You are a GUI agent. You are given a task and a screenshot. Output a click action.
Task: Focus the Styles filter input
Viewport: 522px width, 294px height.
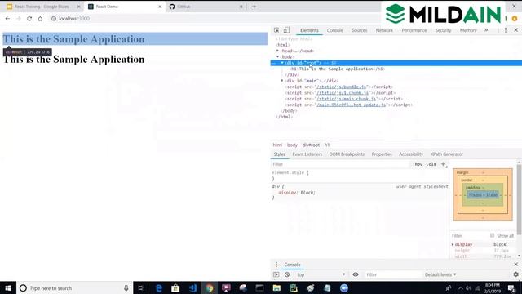point(339,164)
